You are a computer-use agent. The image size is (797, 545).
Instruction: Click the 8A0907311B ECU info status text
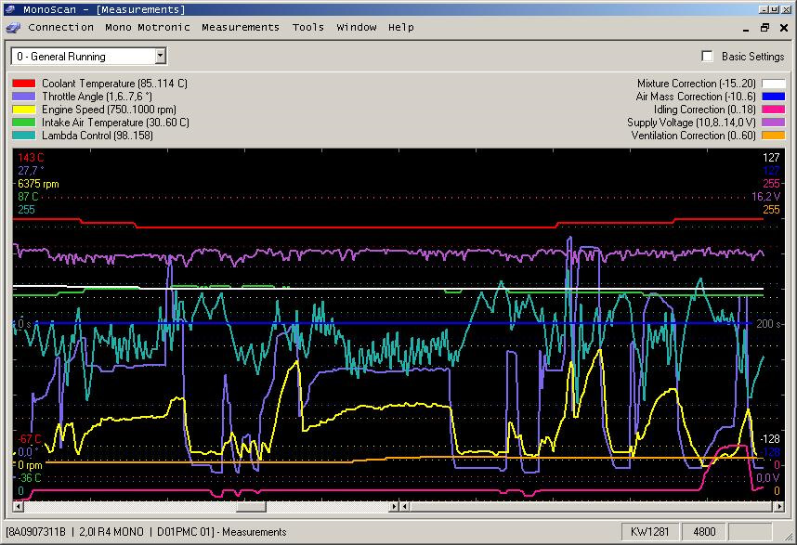click(x=146, y=532)
